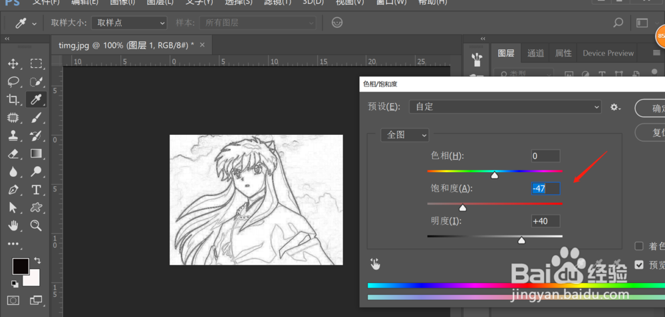Click the targeted adjustment hand icon in Hue/Saturation
Image resolution: width=665 pixels, height=317 pixels.
pyautogui.click(x=375, y=264)
